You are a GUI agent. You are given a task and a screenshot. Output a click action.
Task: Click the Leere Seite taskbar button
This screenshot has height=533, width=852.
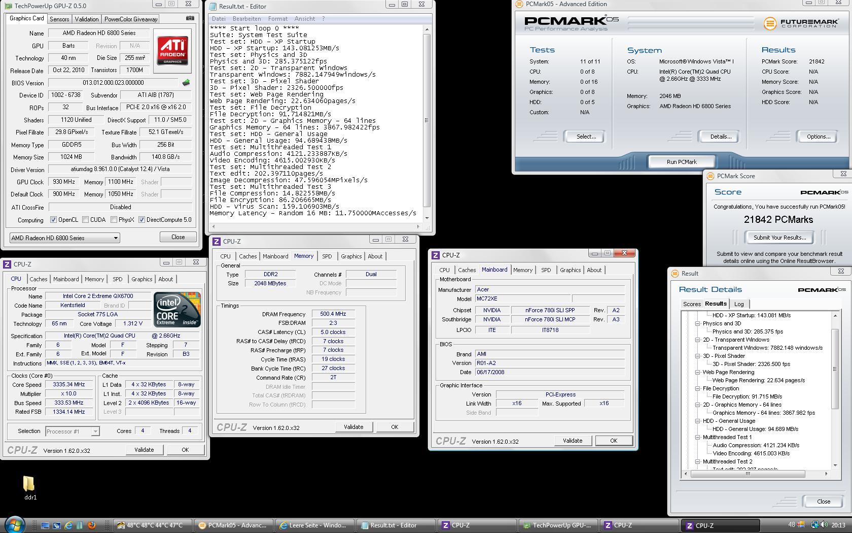[x=315, y=525]
